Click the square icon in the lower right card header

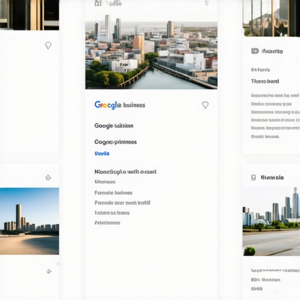coord(253,178)
